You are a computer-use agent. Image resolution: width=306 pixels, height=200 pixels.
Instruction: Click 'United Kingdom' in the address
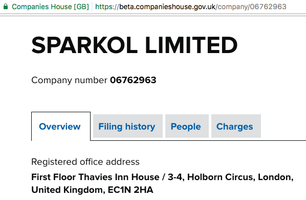[x=68, y=190]
